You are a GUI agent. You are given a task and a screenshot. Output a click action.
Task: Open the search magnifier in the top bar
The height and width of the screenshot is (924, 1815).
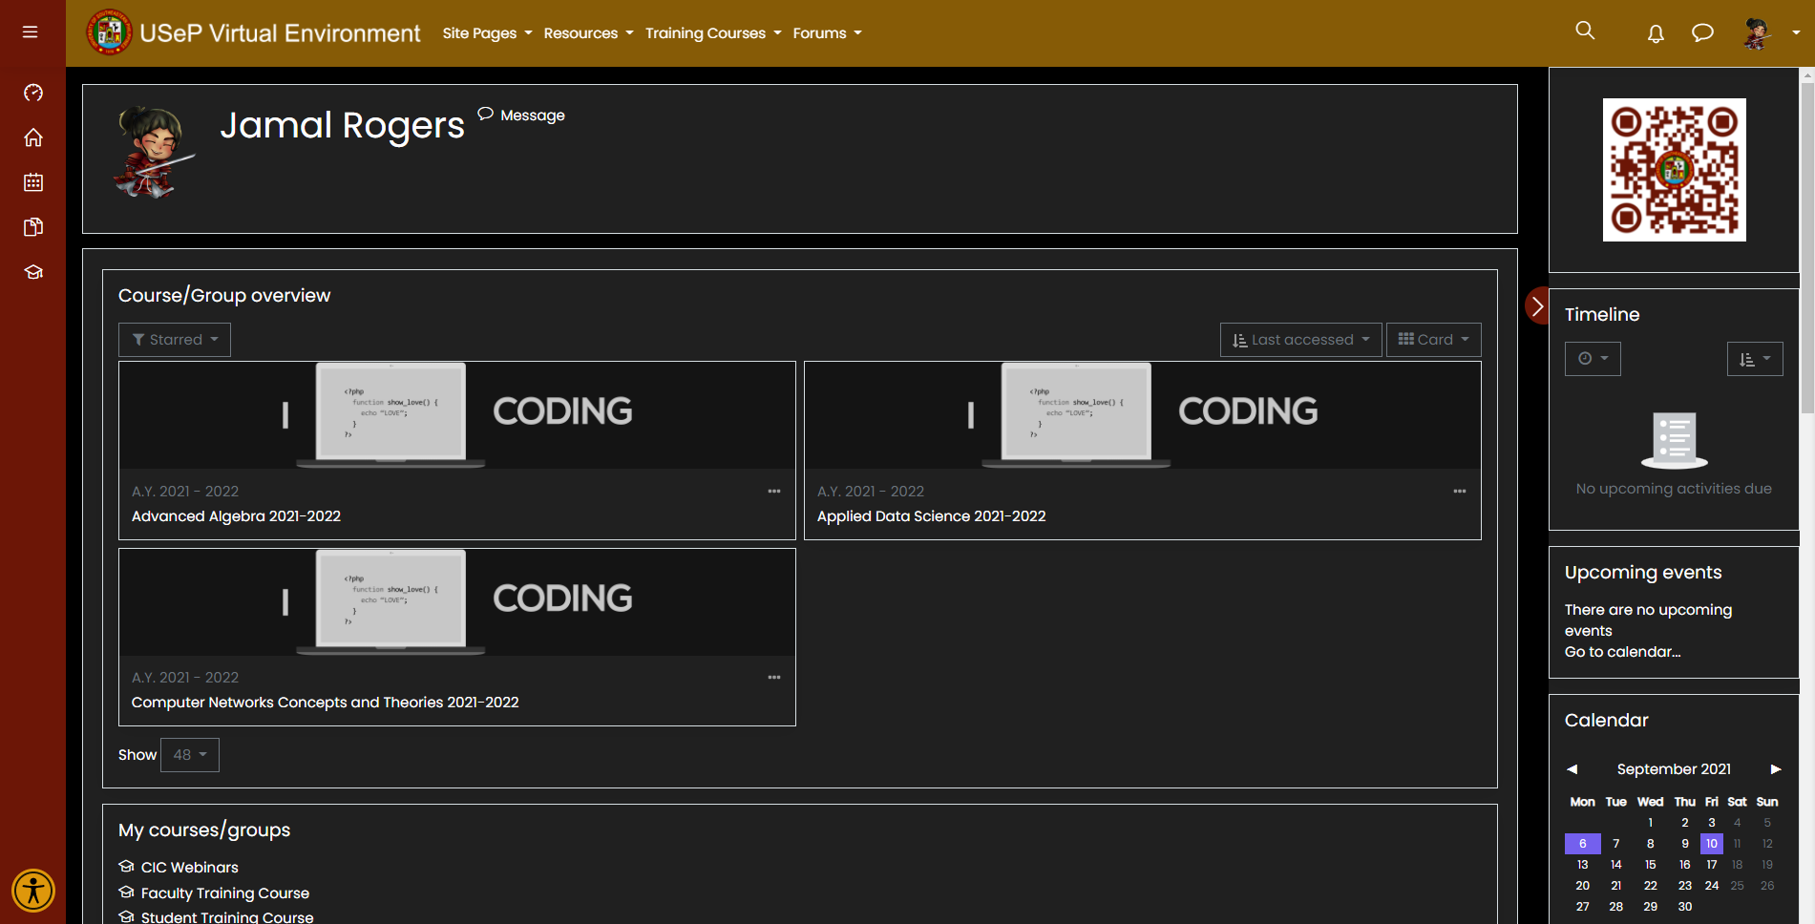point(1584,31)
